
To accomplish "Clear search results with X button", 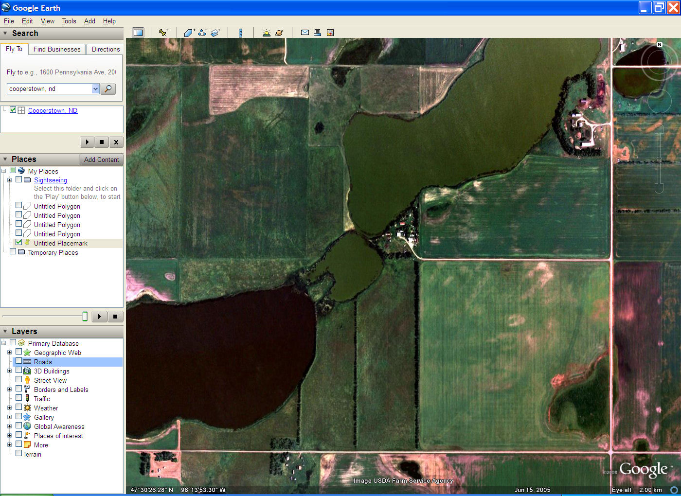I will click(x=116, y=142).
